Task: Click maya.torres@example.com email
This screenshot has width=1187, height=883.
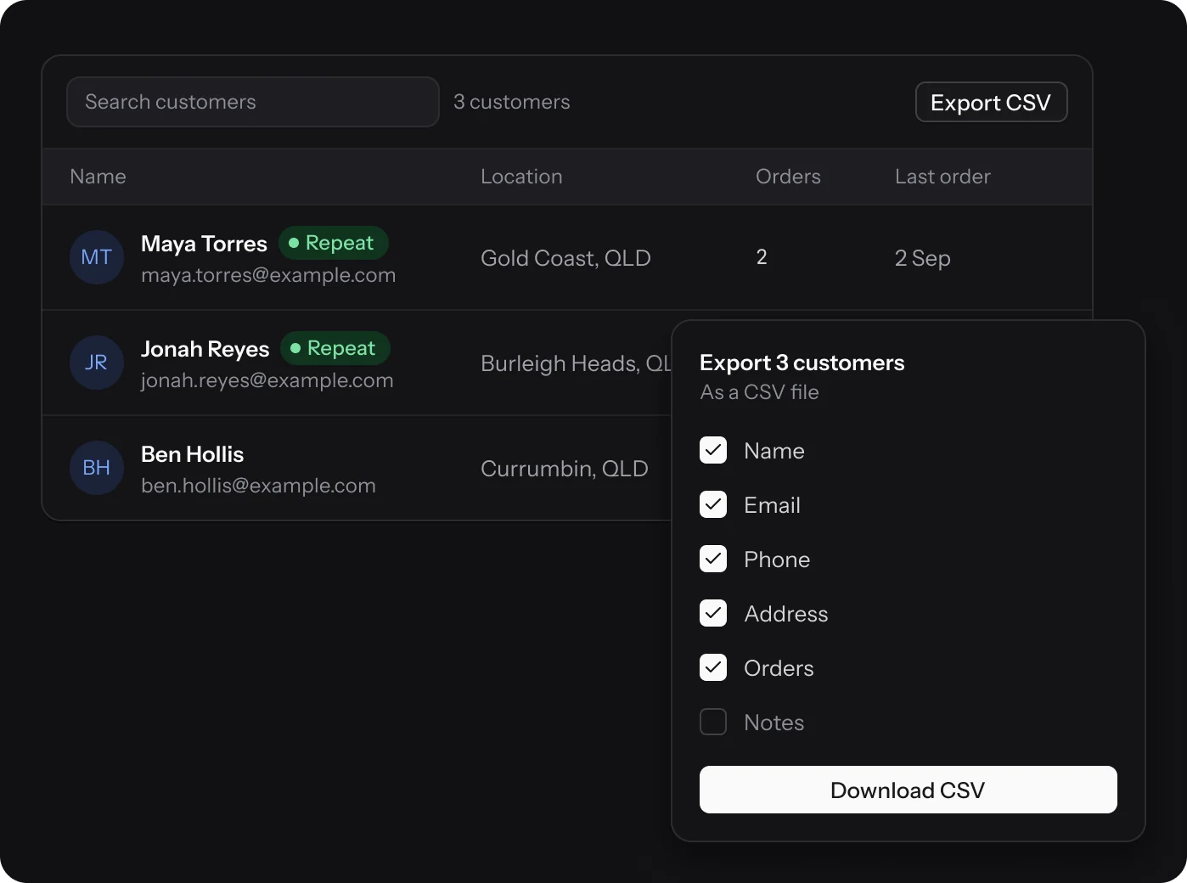Action: [268, 275]
